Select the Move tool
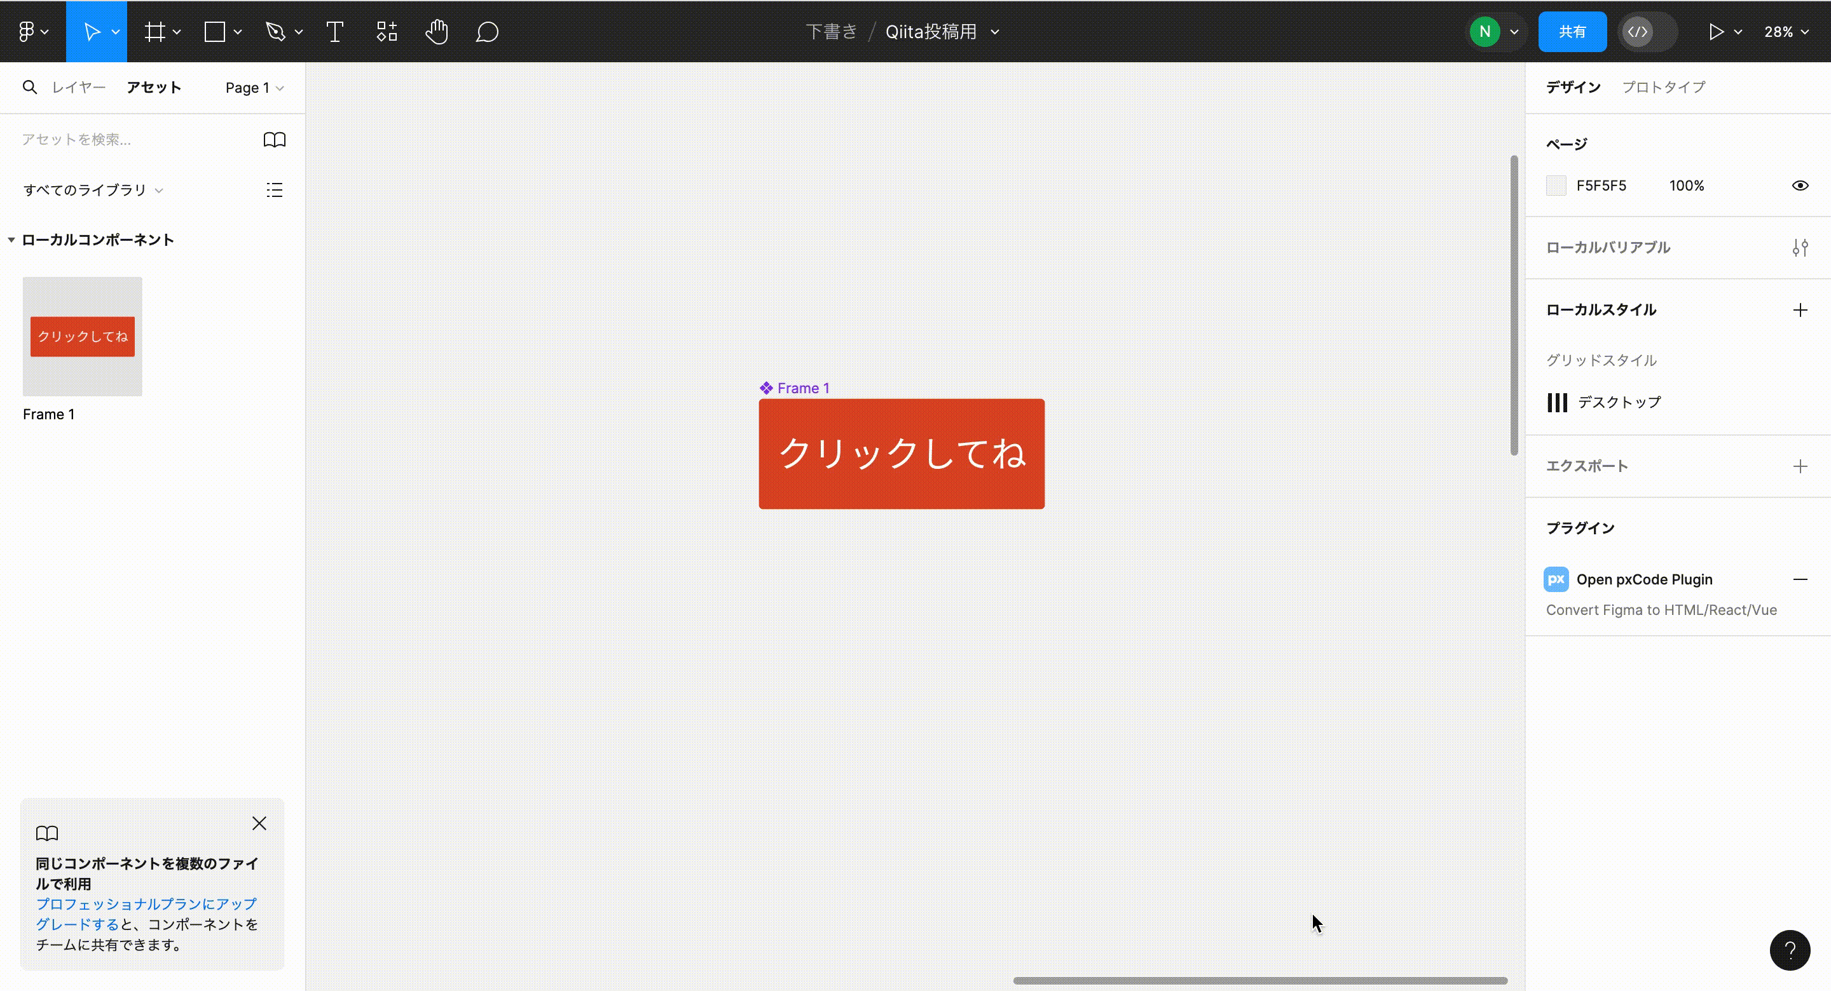The image size is (1831, 991). (x=92, y=30)
